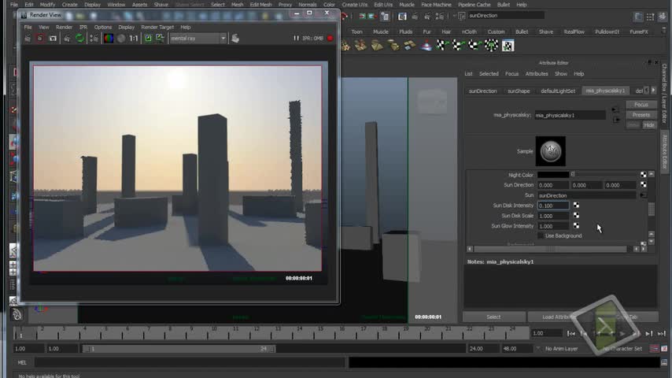Click the Presets button
The height and width of the screenshot is (378, 672).
click(x=641, y=115)
